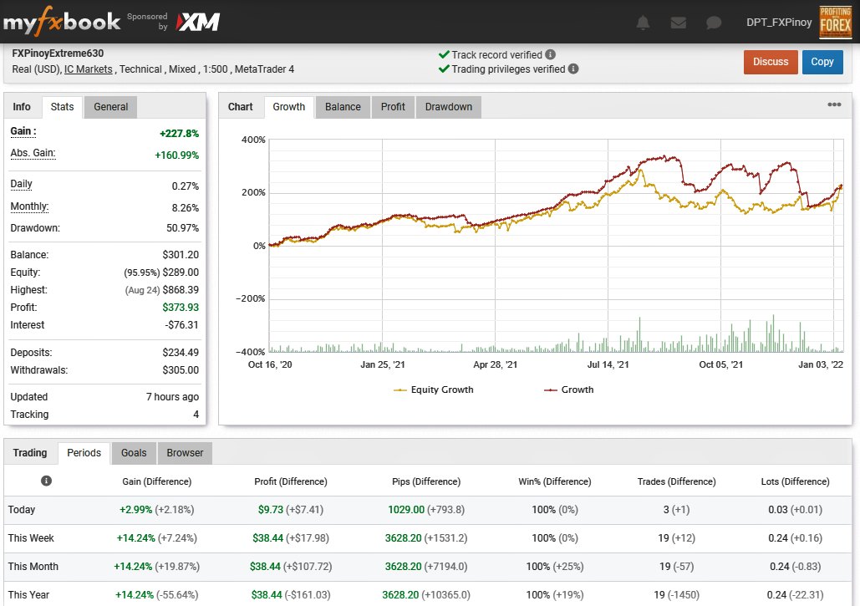This screenshot has height=606, width=860.
Task: Open the XM sponsor logo
Action: pos(198,22)
